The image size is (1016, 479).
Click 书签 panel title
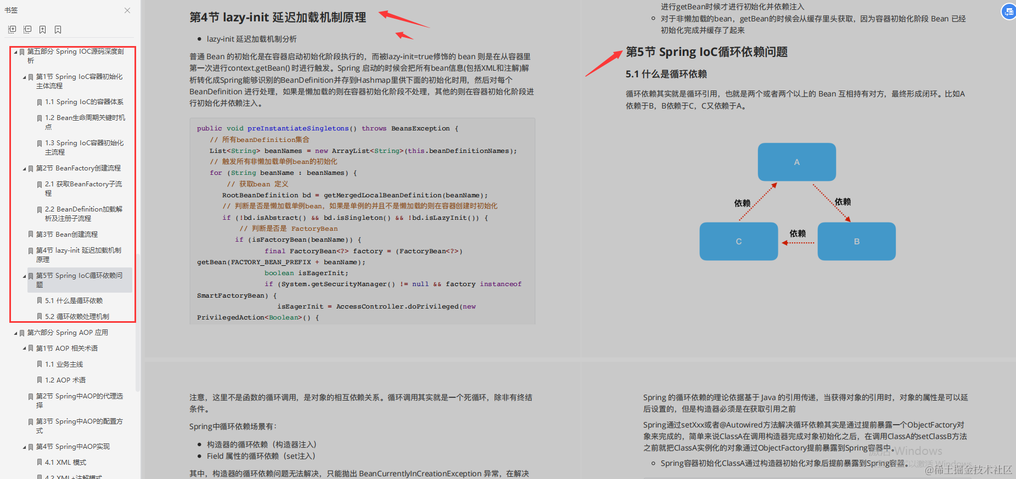(11, 10)
